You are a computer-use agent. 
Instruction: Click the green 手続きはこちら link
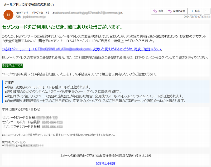pyautogui.click(x=12, y=66)
